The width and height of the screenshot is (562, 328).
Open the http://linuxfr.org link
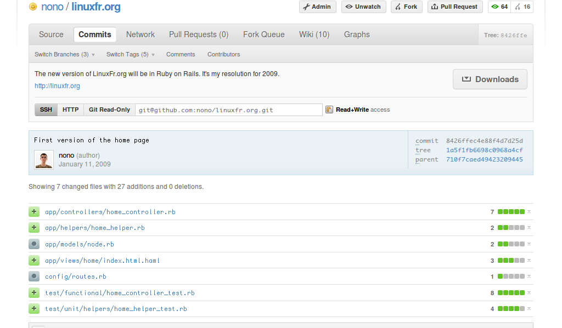tap(57, 86)
